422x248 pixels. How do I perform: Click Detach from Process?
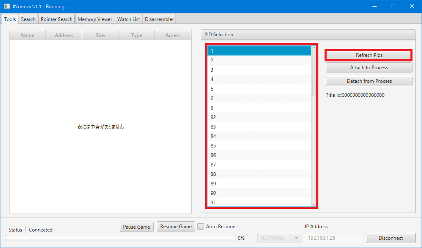click(369, 81)
